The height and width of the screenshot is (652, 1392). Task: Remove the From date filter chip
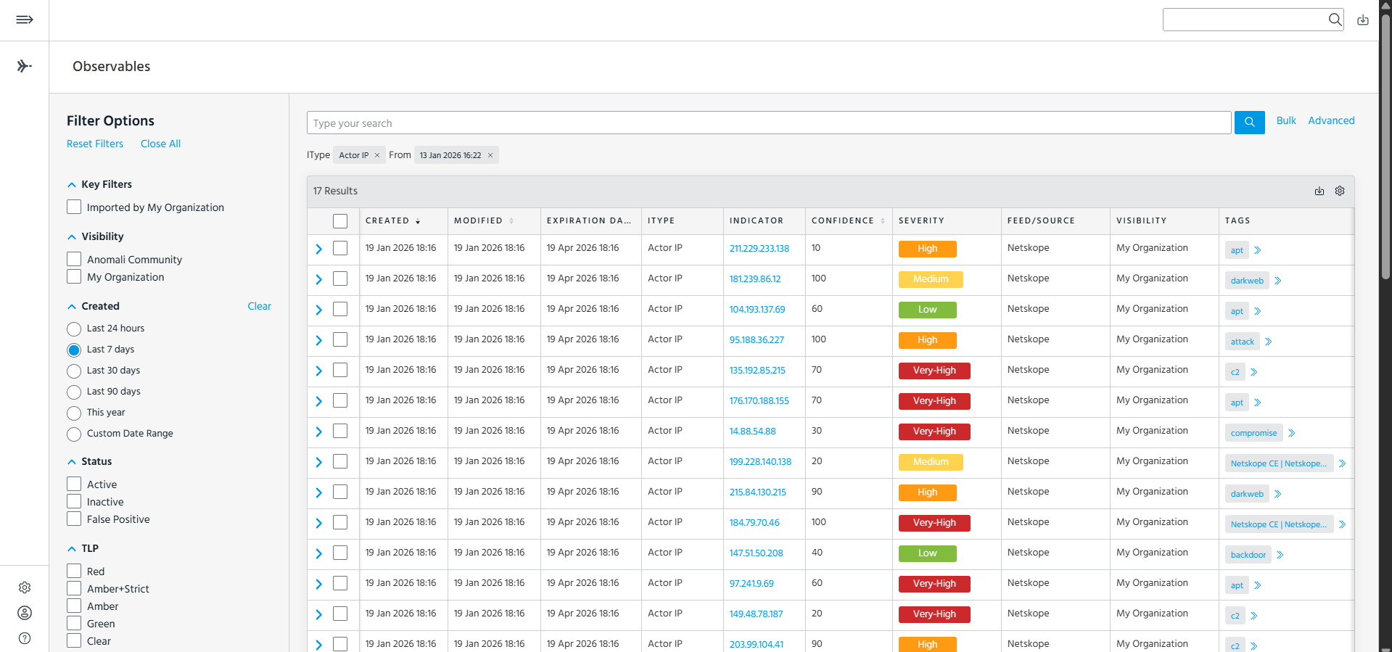(490, 155)
